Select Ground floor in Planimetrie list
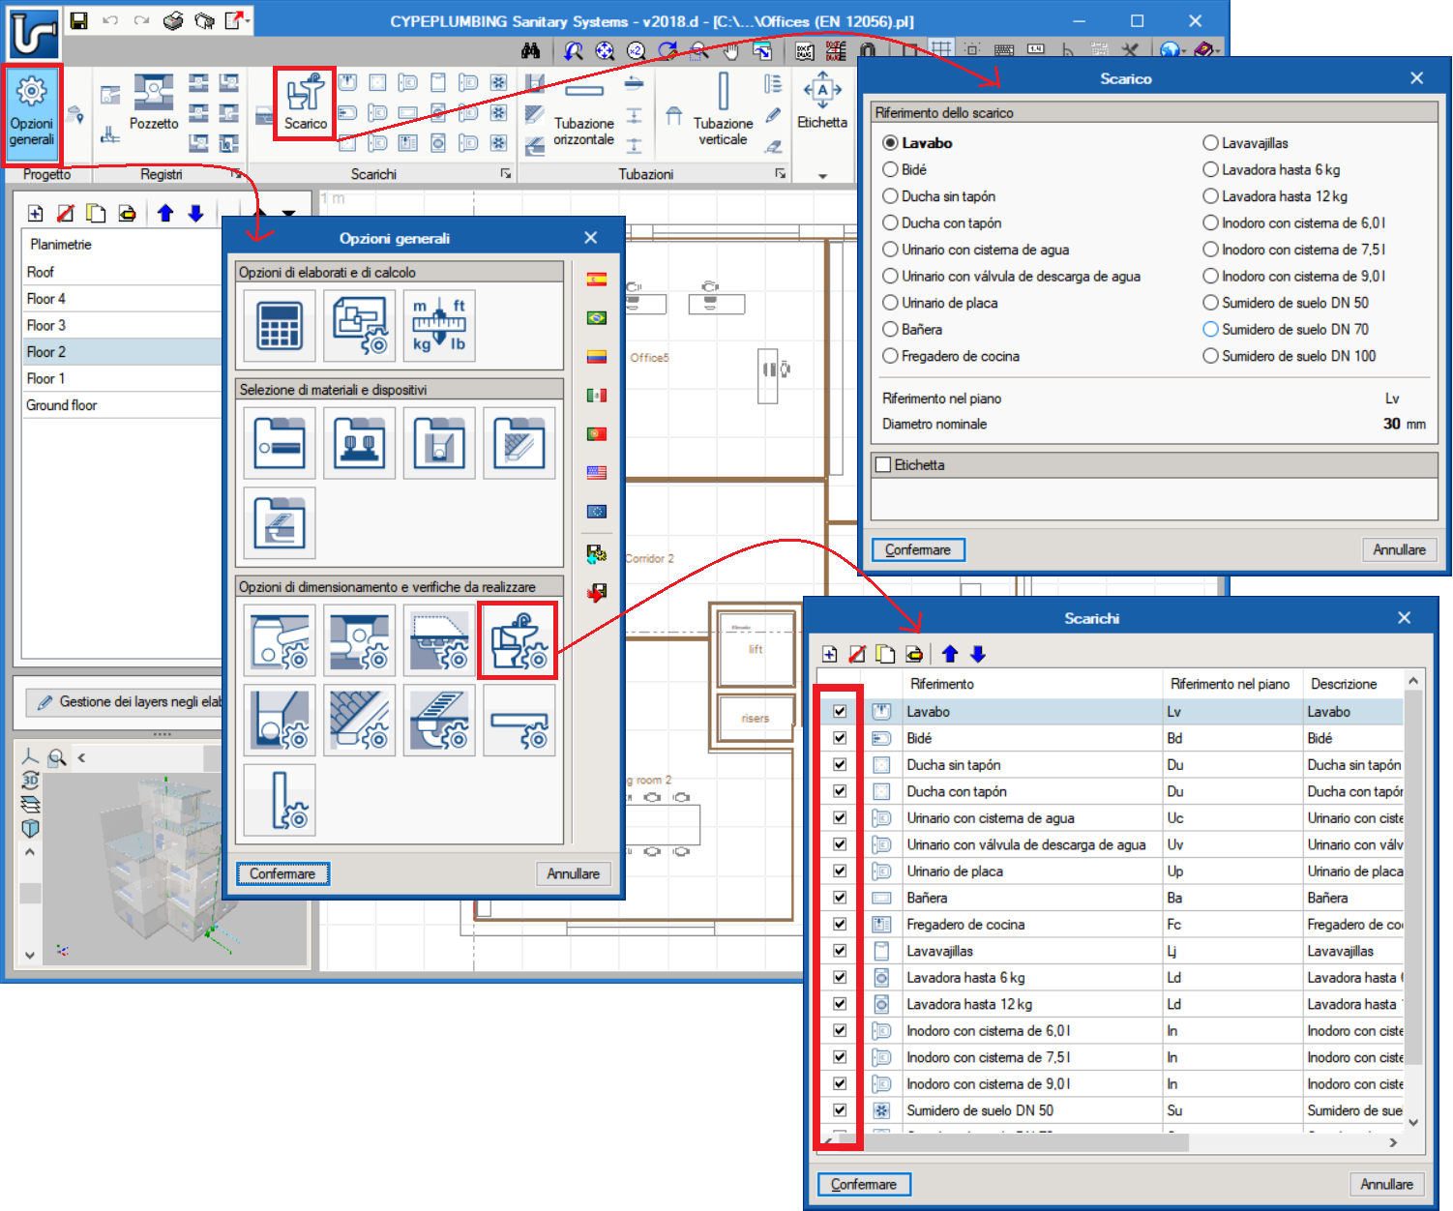 click(x=122, y=405)
